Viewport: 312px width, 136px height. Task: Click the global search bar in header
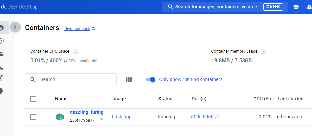(225, 7)
